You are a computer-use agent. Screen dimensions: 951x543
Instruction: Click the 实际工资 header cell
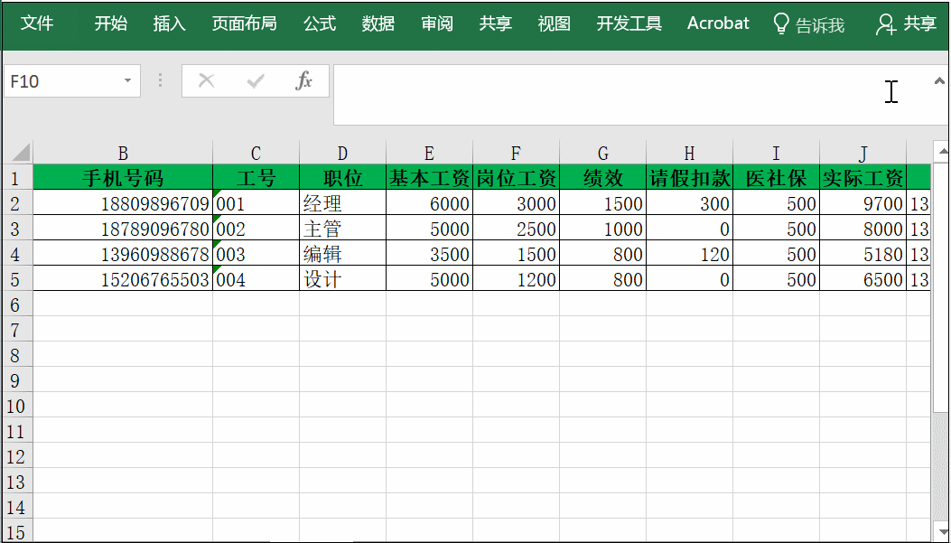coord(863,178)
